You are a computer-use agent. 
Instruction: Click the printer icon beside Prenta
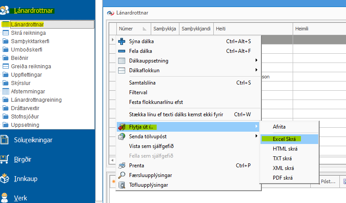pos(123,166)
